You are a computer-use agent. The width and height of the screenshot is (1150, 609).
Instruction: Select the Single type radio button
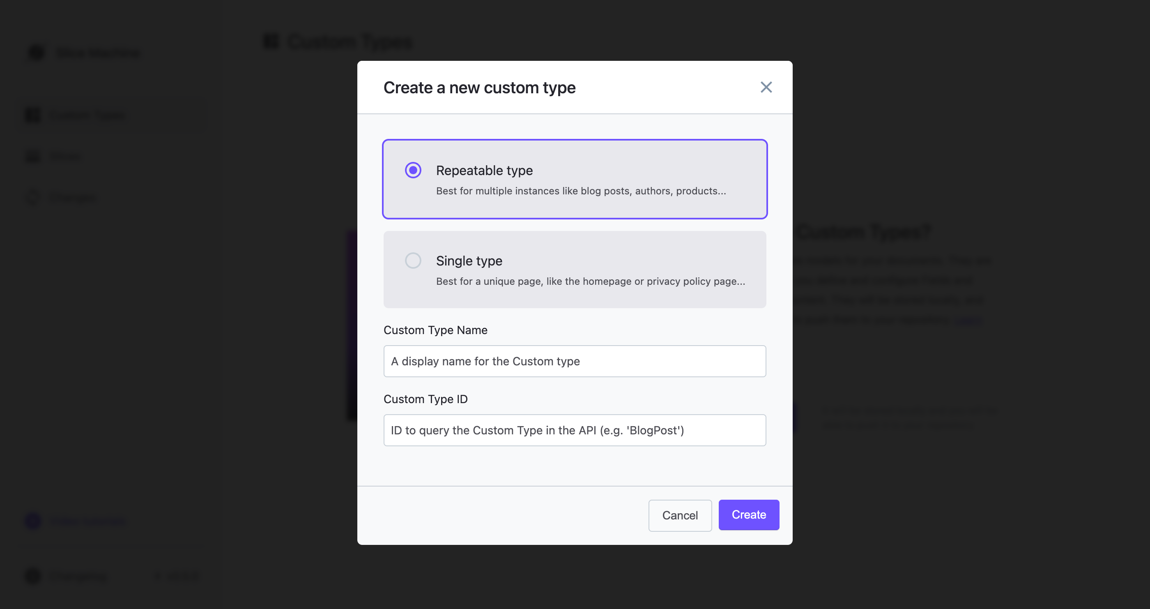(413, 261)
